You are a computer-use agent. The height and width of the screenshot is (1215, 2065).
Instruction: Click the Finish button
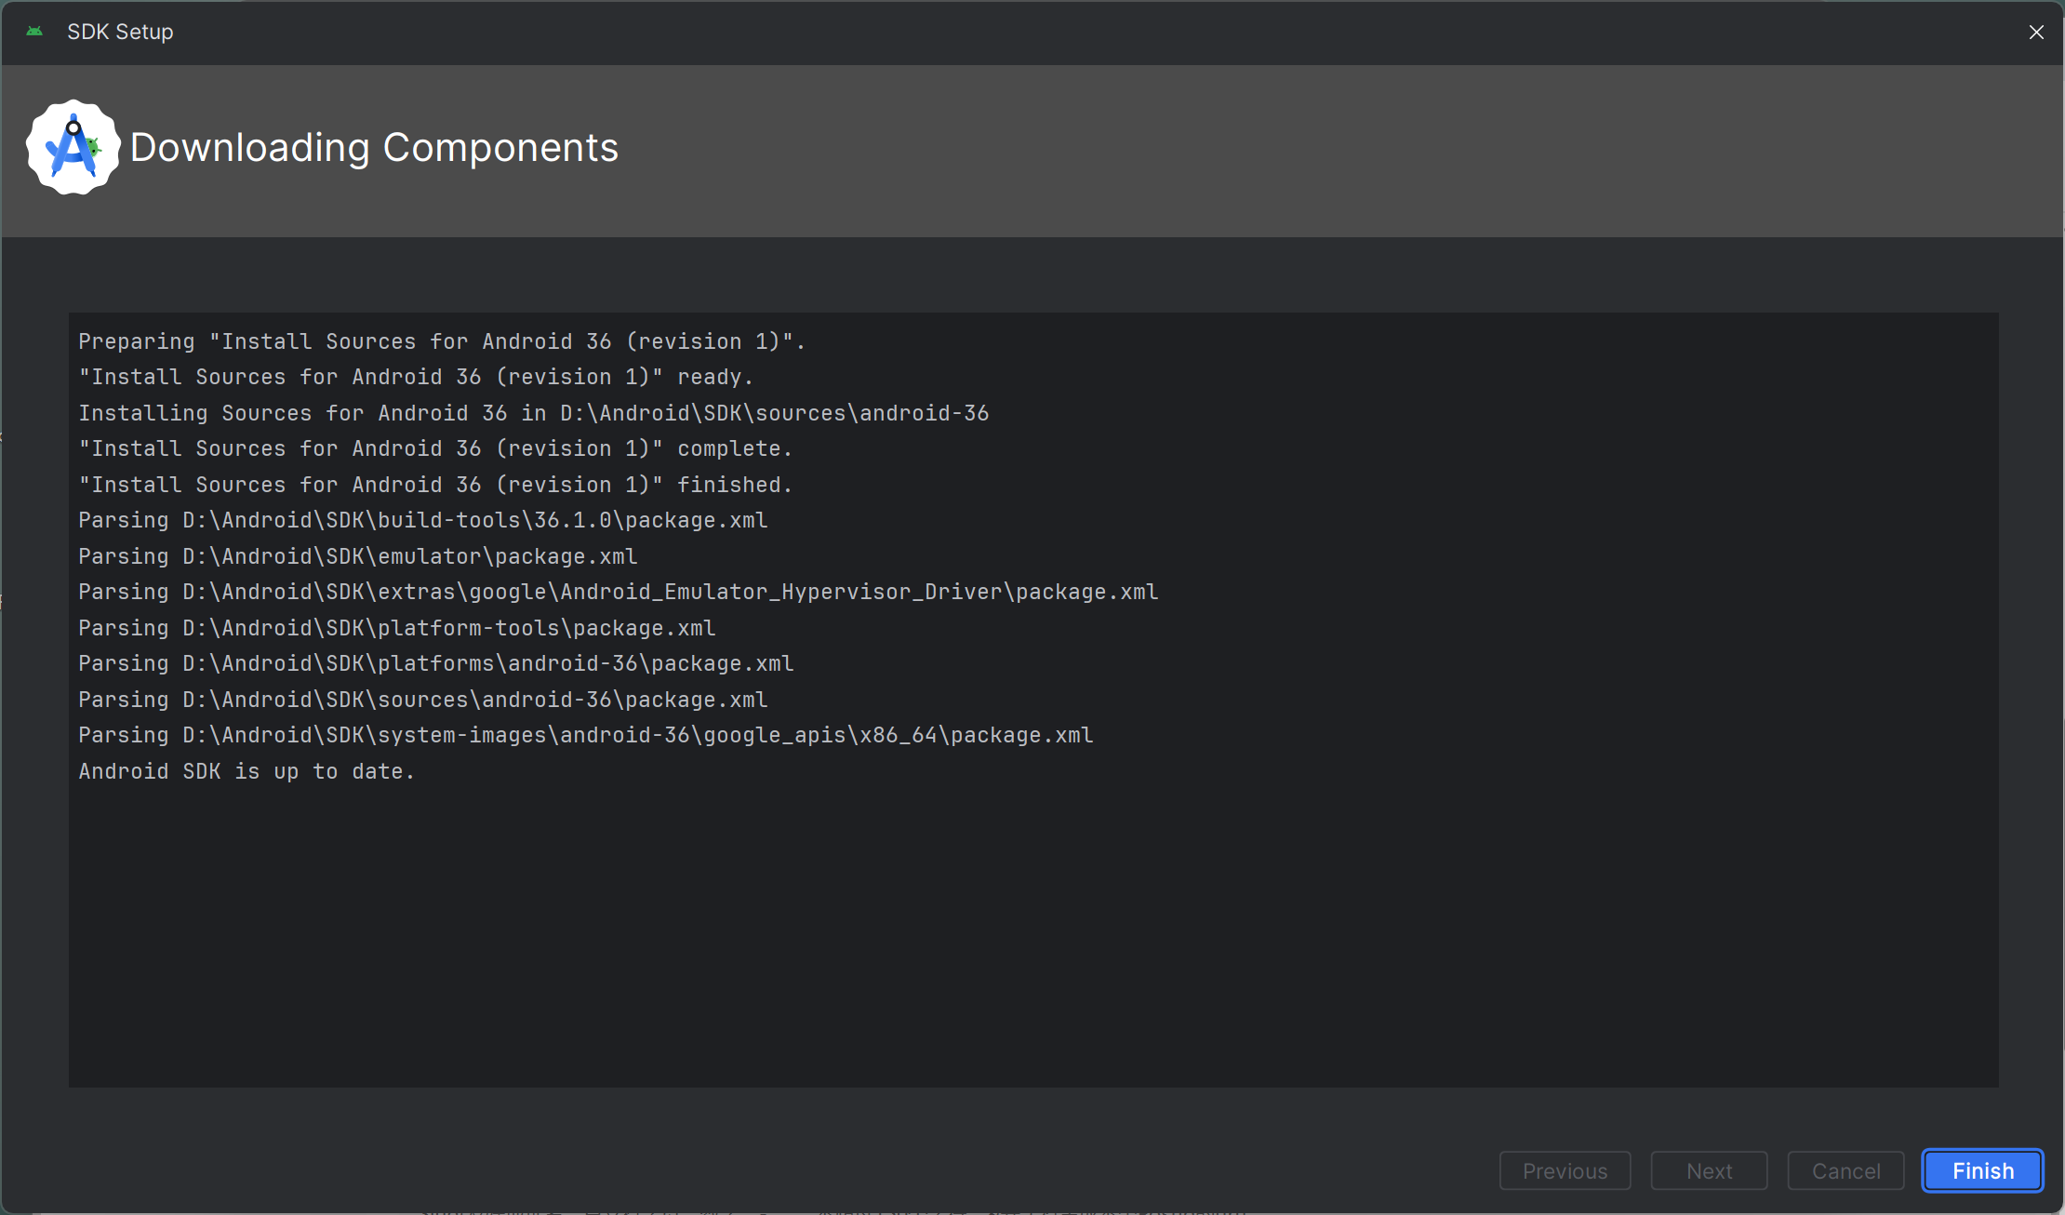tap(1982, 1170)
